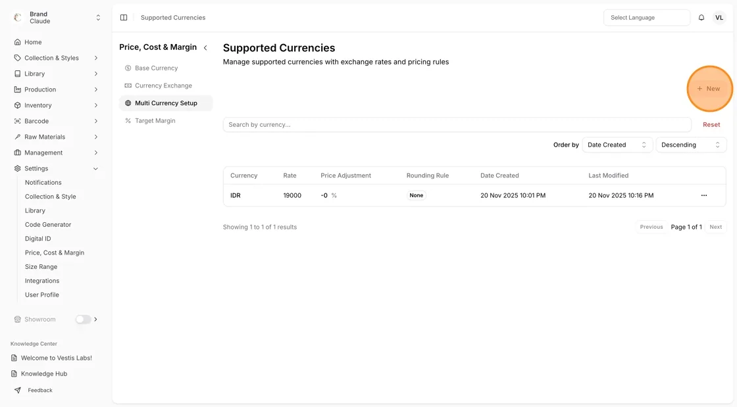Image resolution: width=737 pixels, height=407 pixels.
Task: Open Library item under Settings
Action: 35,210
